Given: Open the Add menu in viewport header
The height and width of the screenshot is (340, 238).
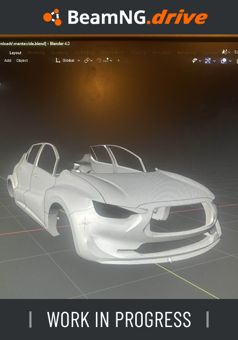Looking at the screenshot, I should click(x=8, y=60).
